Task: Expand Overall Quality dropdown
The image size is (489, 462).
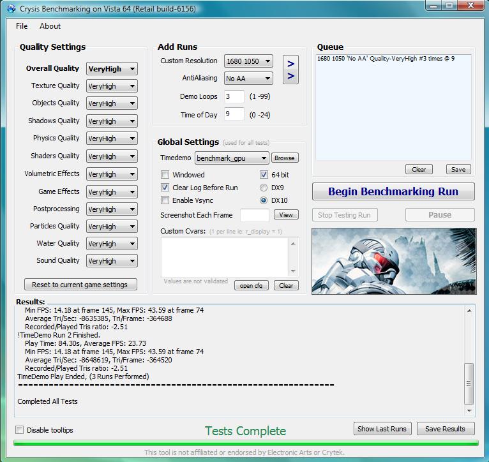Action: pyautogui.click(x=112, y=69)
